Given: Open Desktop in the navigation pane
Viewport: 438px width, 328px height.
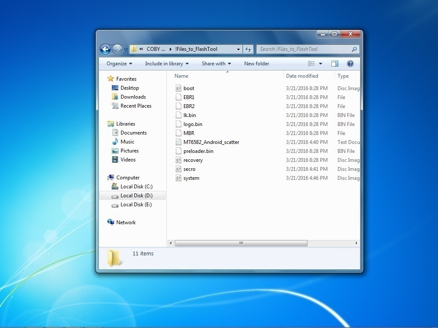Looking at the screenshot, I should pyautogui.click(x=125, y=88).
